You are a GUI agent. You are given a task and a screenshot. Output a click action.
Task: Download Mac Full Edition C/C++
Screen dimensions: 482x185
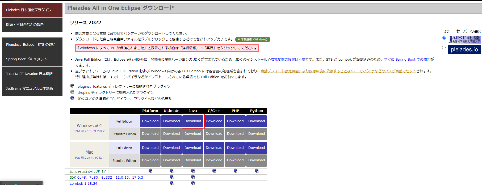click(x=214, y=148)
